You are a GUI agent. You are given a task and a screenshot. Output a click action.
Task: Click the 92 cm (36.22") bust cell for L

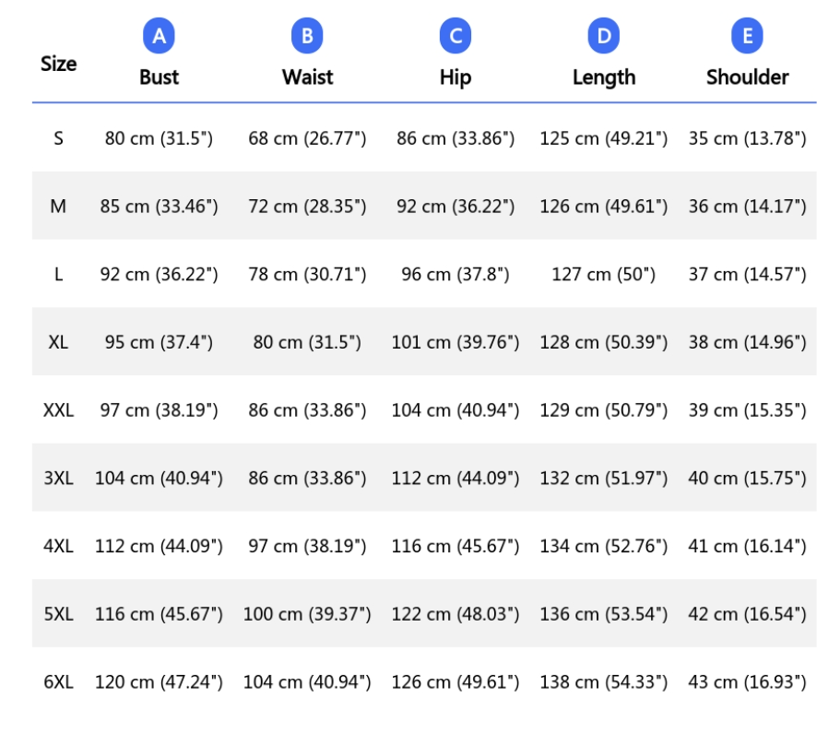(159, 274)
